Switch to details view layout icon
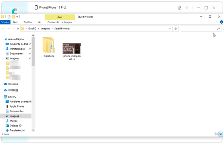 [x=216, y=134]
